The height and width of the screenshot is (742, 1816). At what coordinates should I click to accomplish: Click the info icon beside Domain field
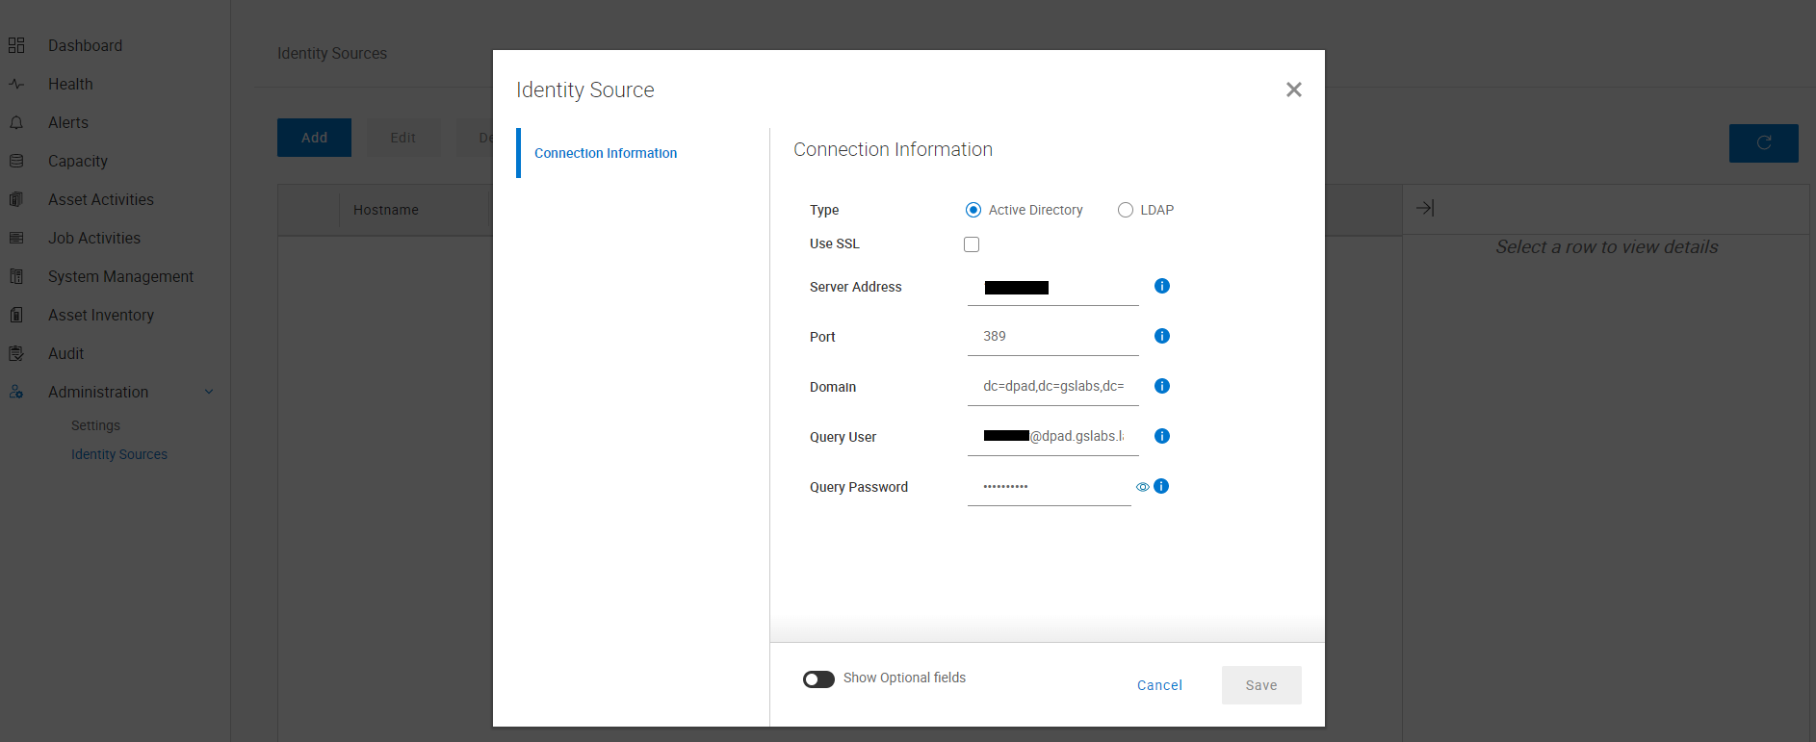(x=1161, y=386)
